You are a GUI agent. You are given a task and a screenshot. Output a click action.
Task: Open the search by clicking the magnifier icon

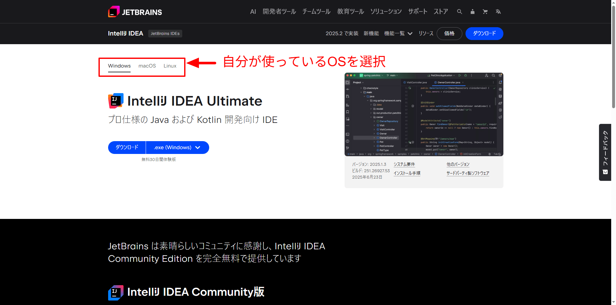[459, 12]
